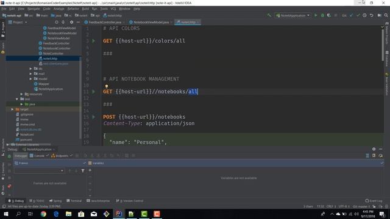
Task: Open NoteitApplication run configuration dropdown
Action: click(292, 15)
